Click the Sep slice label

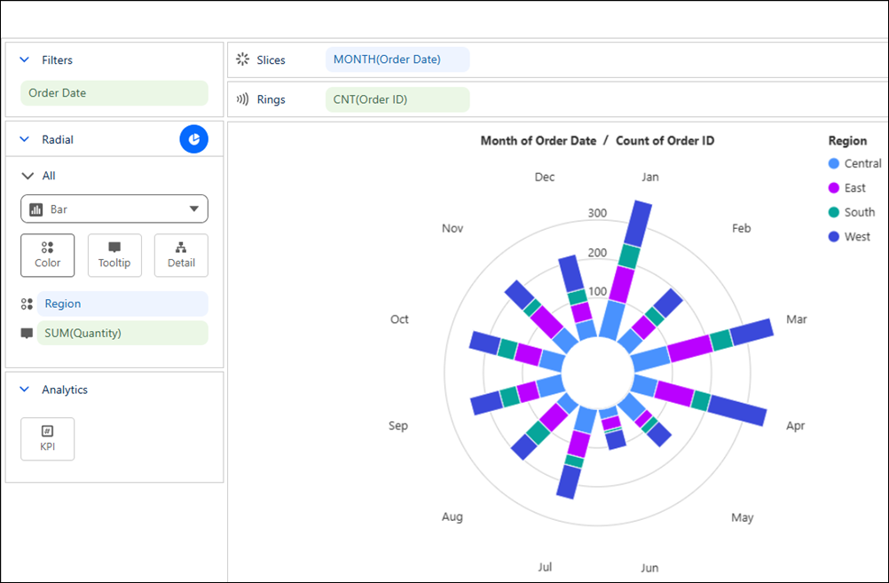pos(398,426)
